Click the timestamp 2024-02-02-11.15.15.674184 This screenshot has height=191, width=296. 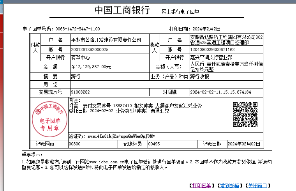pos(220,92)
